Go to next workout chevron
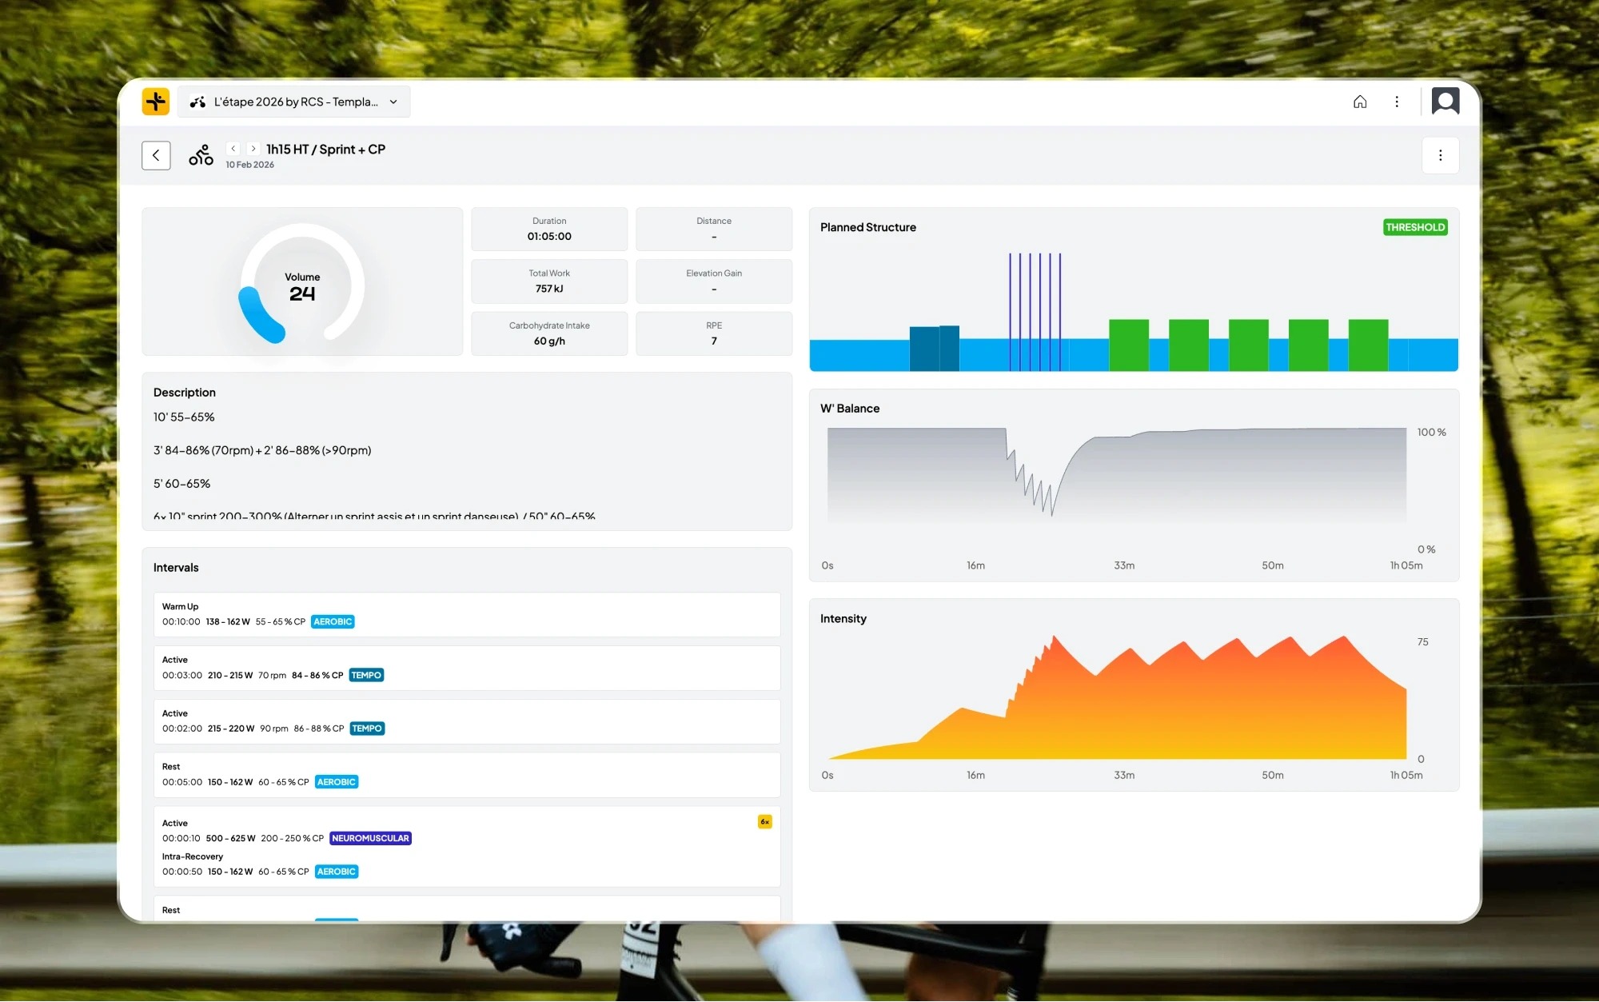The height and width of the screenshot is (1002, 1599). [253, 149]
